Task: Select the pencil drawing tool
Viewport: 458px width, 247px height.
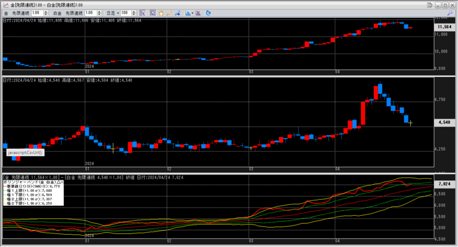Action: point(169,13)
